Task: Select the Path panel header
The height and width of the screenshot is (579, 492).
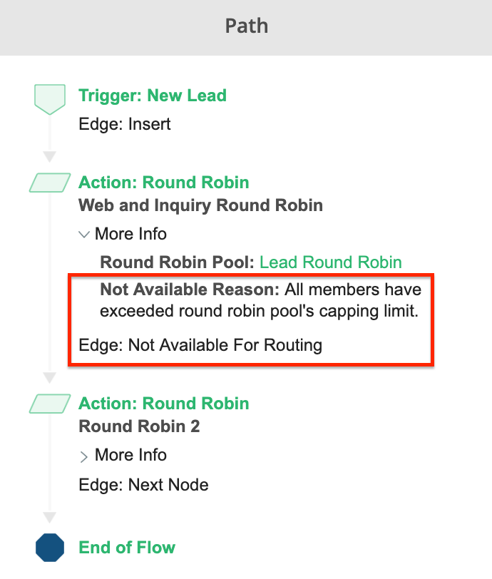Action: 246,27
